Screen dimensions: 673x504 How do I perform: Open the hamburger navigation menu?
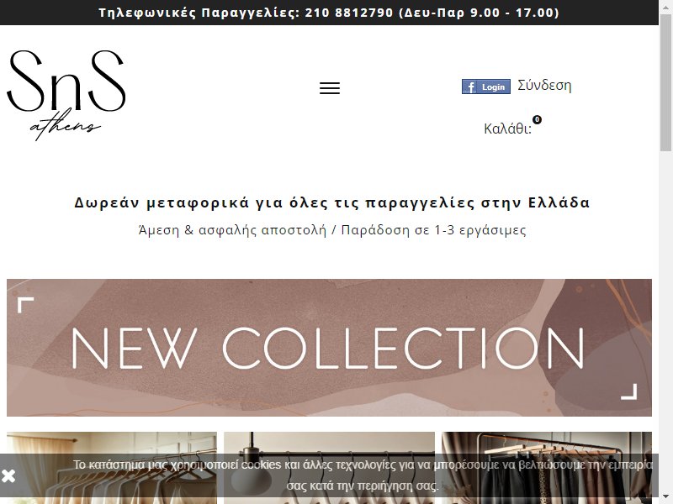(x=330, y=88)
